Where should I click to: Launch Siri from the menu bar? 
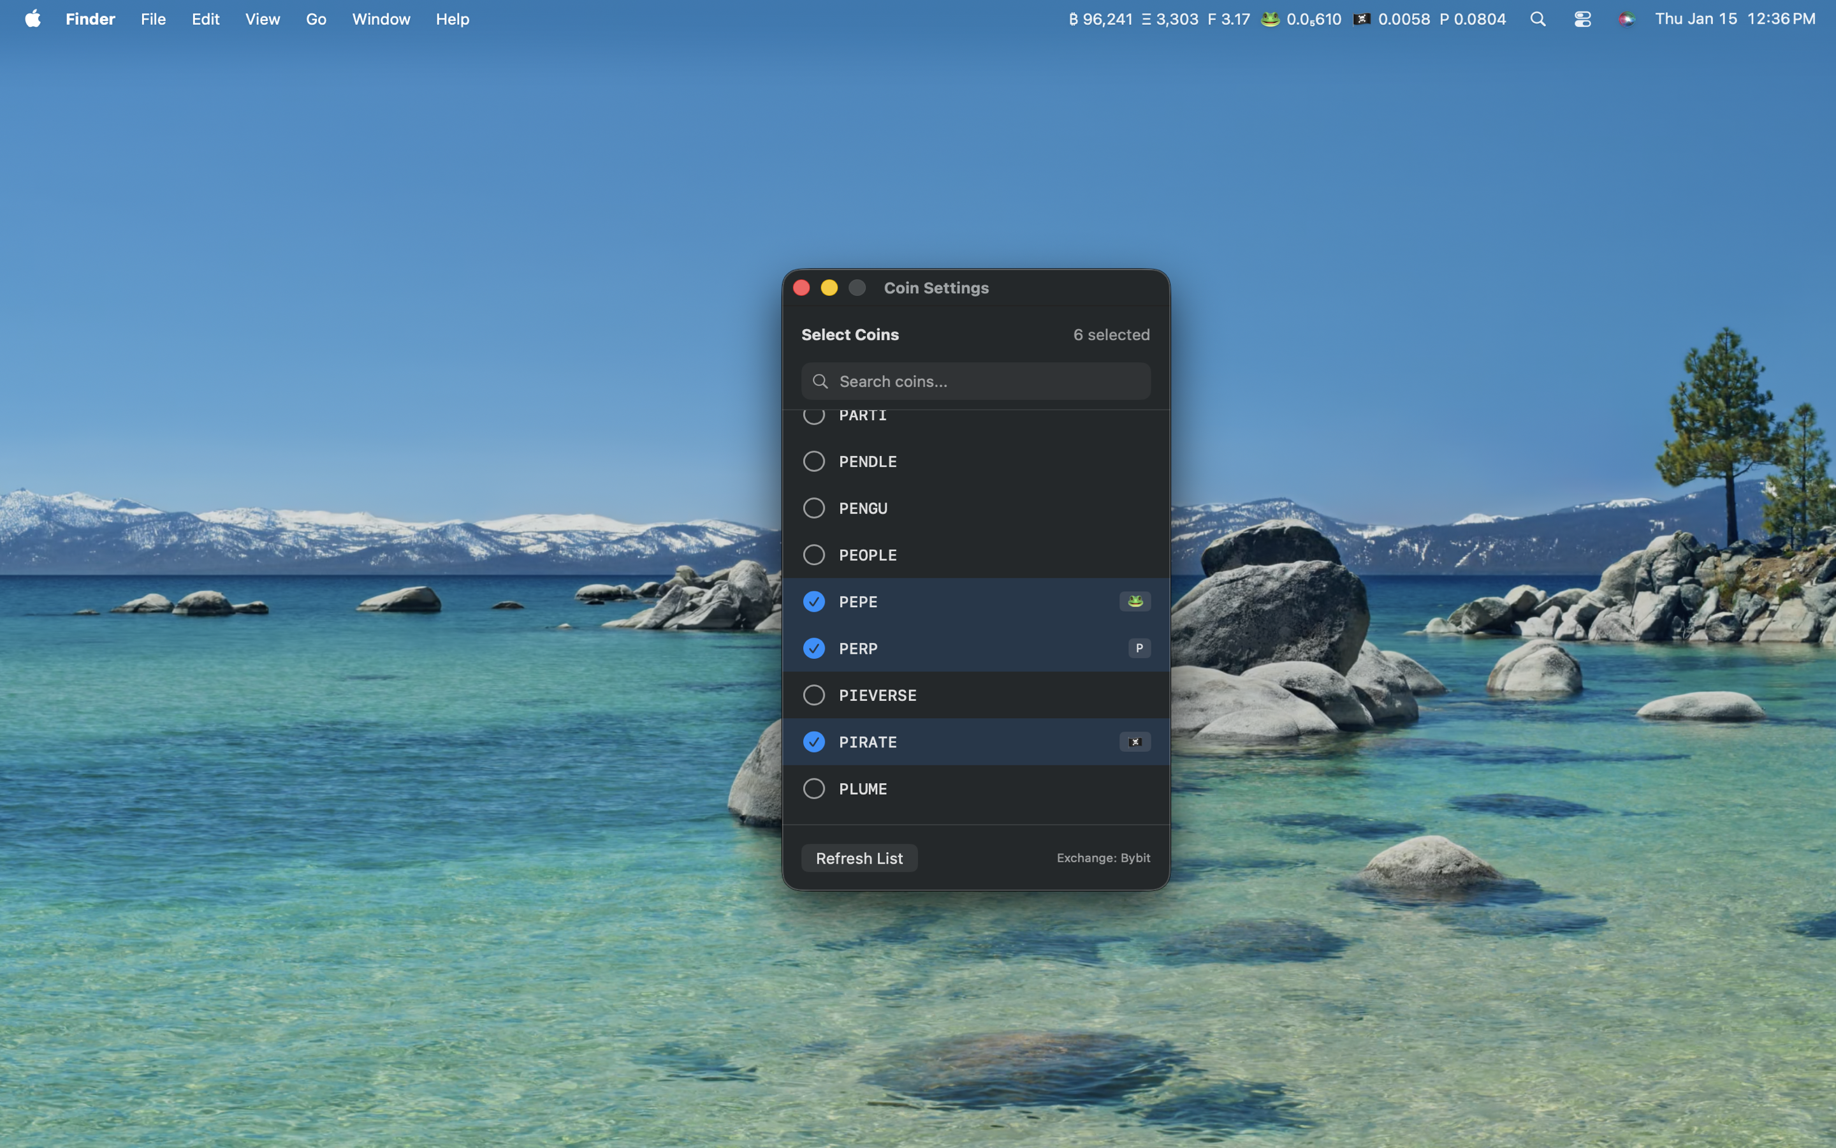click(x=1626, y=19)
